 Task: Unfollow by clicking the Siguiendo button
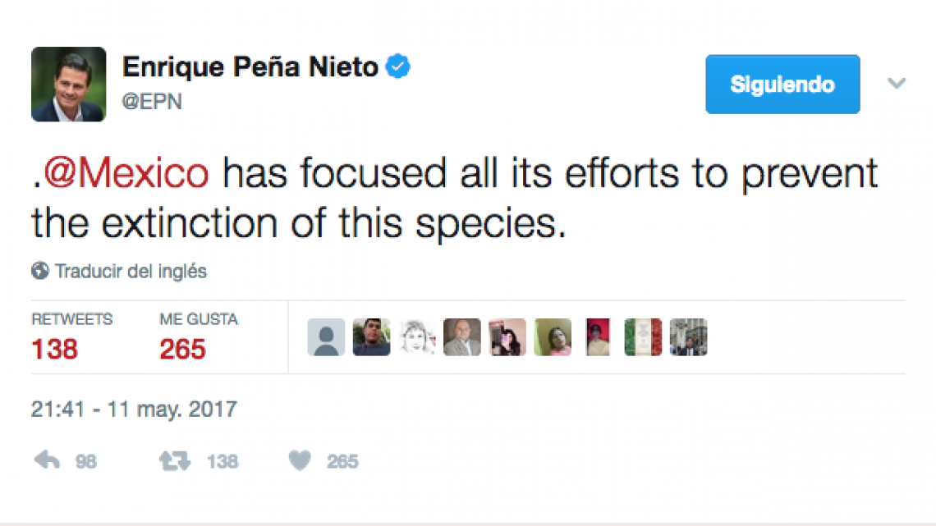782,84
